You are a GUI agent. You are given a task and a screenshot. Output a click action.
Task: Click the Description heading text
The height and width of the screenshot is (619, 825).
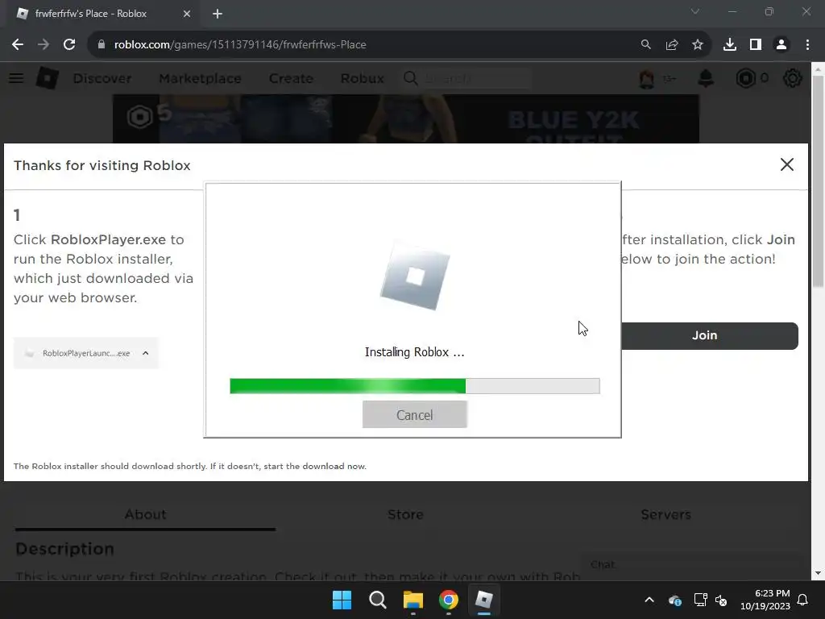click(x=64, y=549)
